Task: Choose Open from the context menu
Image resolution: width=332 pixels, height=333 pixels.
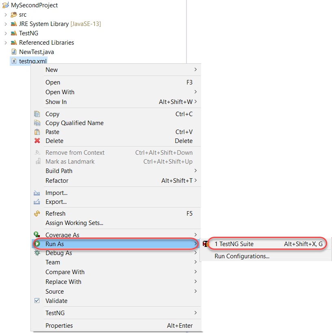Action: 116,82
